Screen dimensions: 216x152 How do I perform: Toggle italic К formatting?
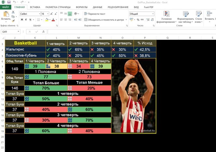pos(26,20)
